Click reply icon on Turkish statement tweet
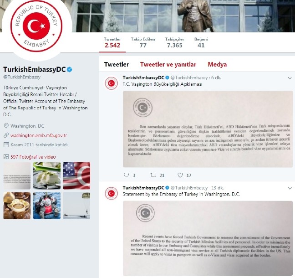 coord(126,175)
